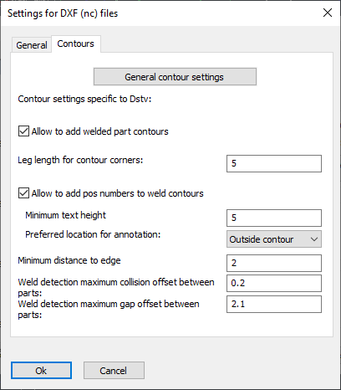Open the Preferred location for annotation dropdown

point(274,239)
